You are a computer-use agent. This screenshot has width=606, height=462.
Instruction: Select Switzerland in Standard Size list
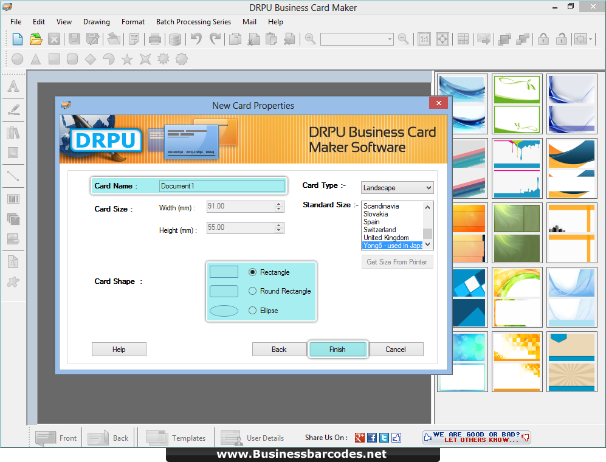tap(379, 230)
